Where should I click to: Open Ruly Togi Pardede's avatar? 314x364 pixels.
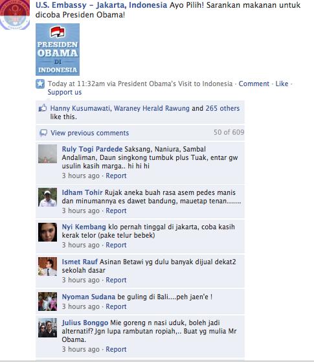pos(47,154)
